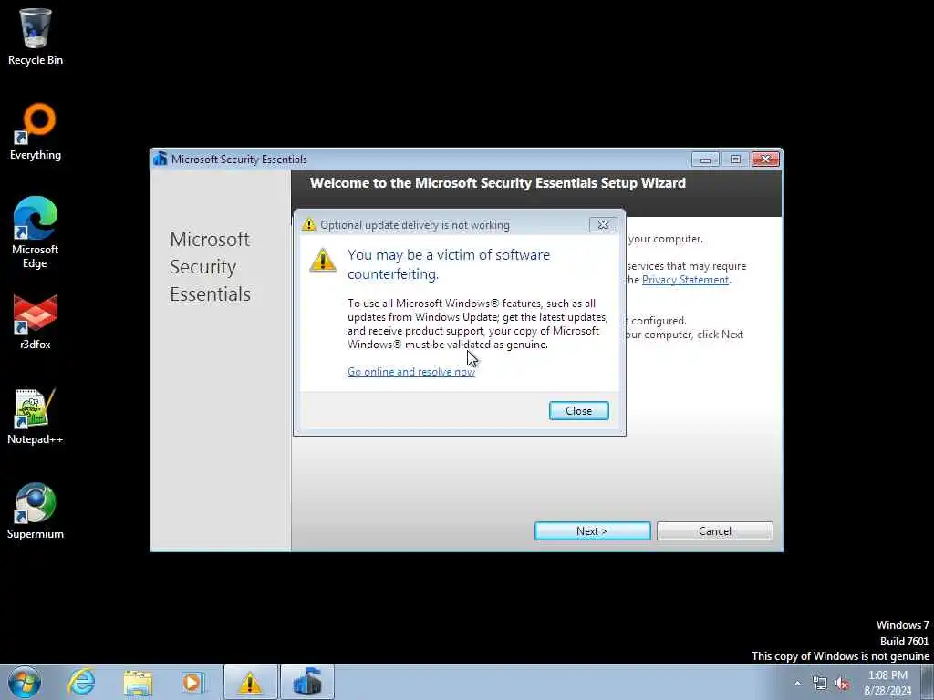The width and height of the screenshot is (934, 700).
Task: Click Security Essentials title bar castle icon
Action: [x=160, y=159]
